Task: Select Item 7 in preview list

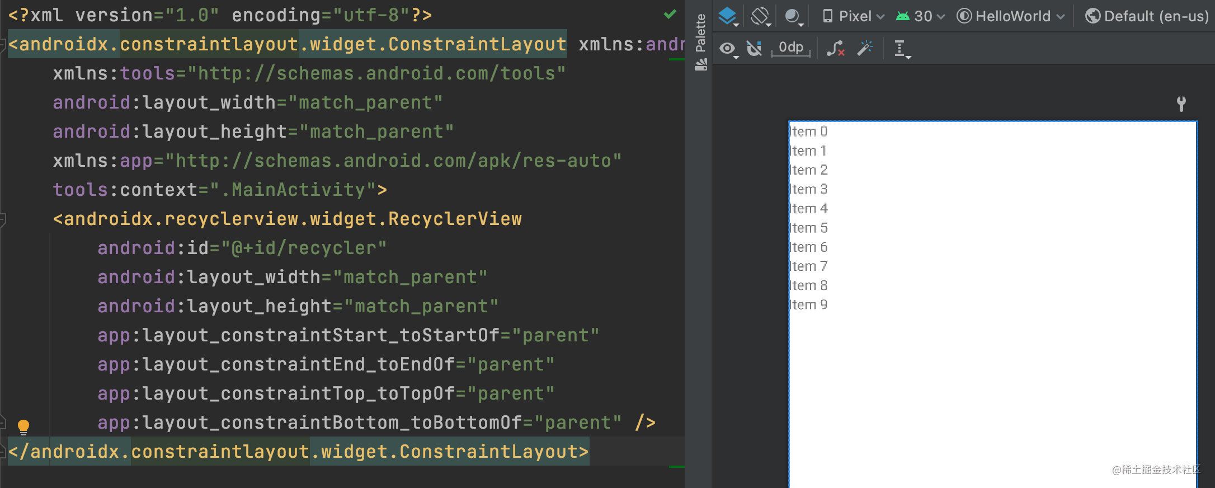Action: (x=808, y=266)
